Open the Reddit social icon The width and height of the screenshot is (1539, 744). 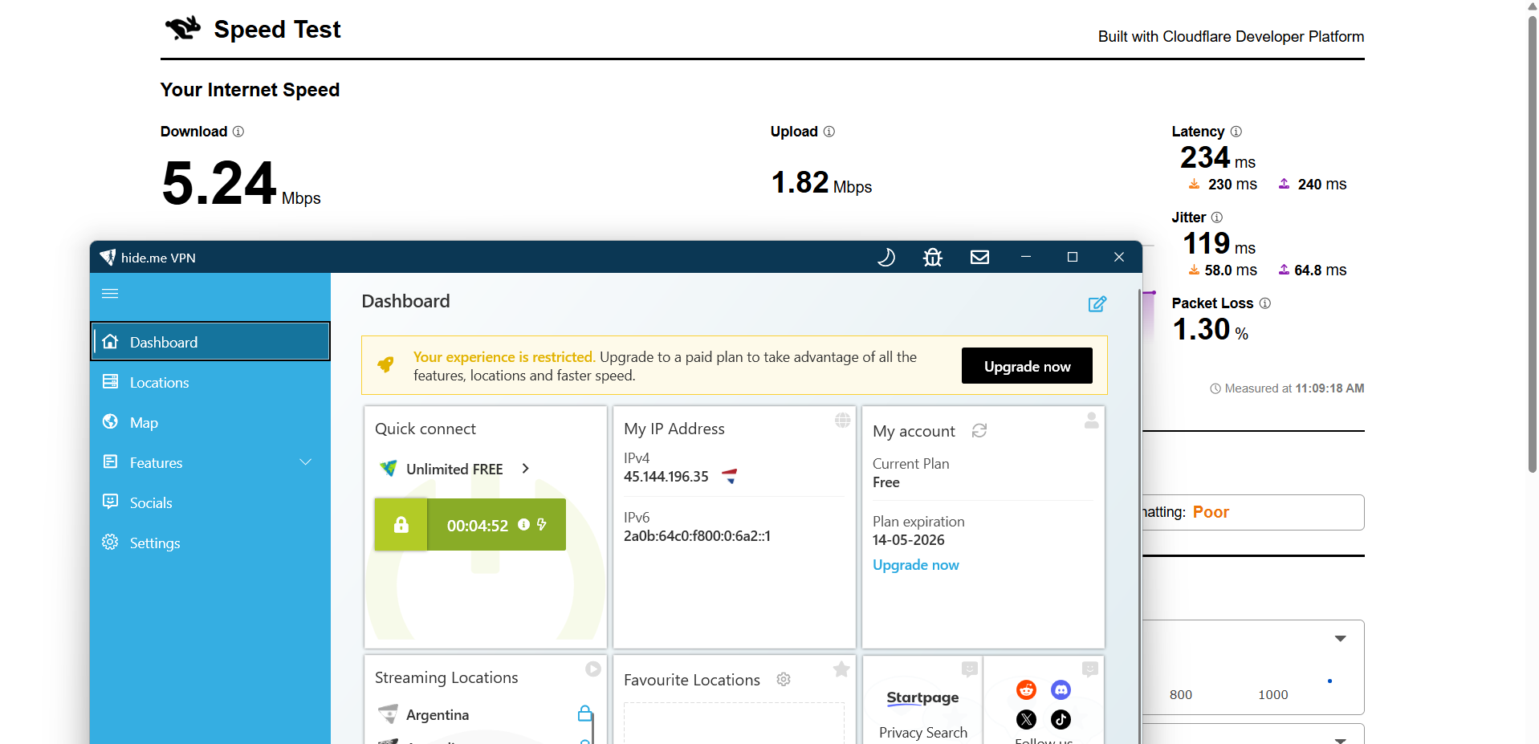pyautogui.click(x=1026, y=689)
